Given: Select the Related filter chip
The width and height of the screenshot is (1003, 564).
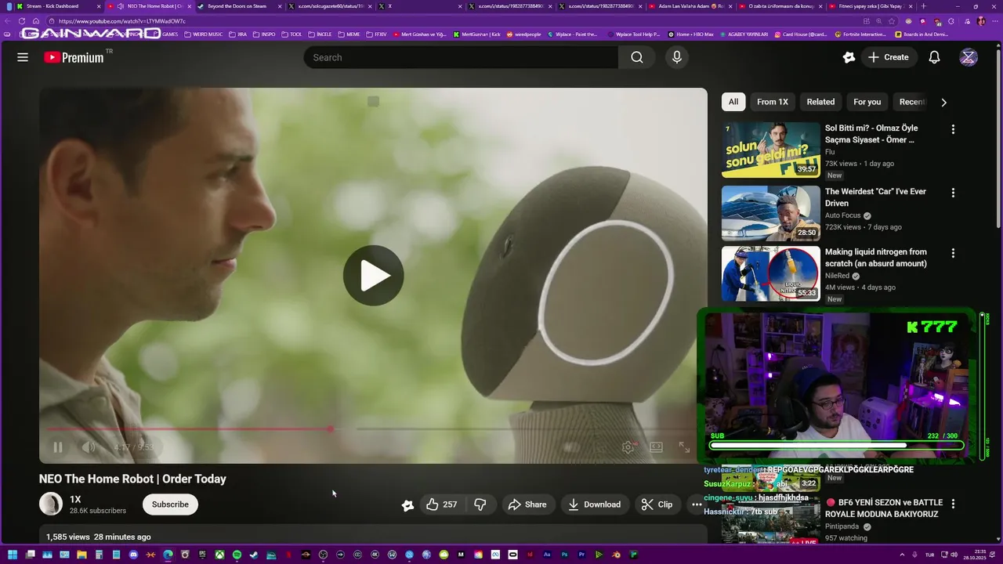Looking at the screenshot, I should pos(820,102).
